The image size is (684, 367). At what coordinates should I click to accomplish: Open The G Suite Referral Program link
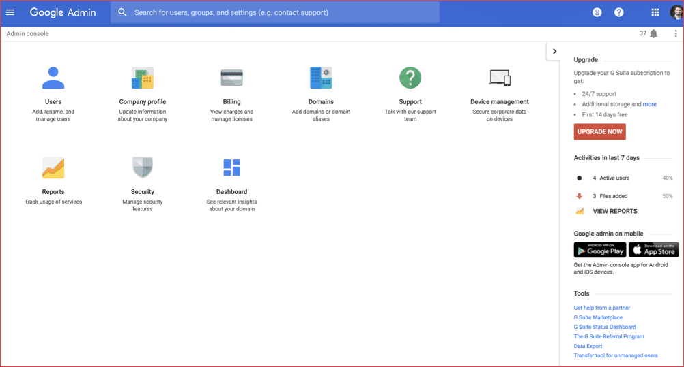coord(609,336)
